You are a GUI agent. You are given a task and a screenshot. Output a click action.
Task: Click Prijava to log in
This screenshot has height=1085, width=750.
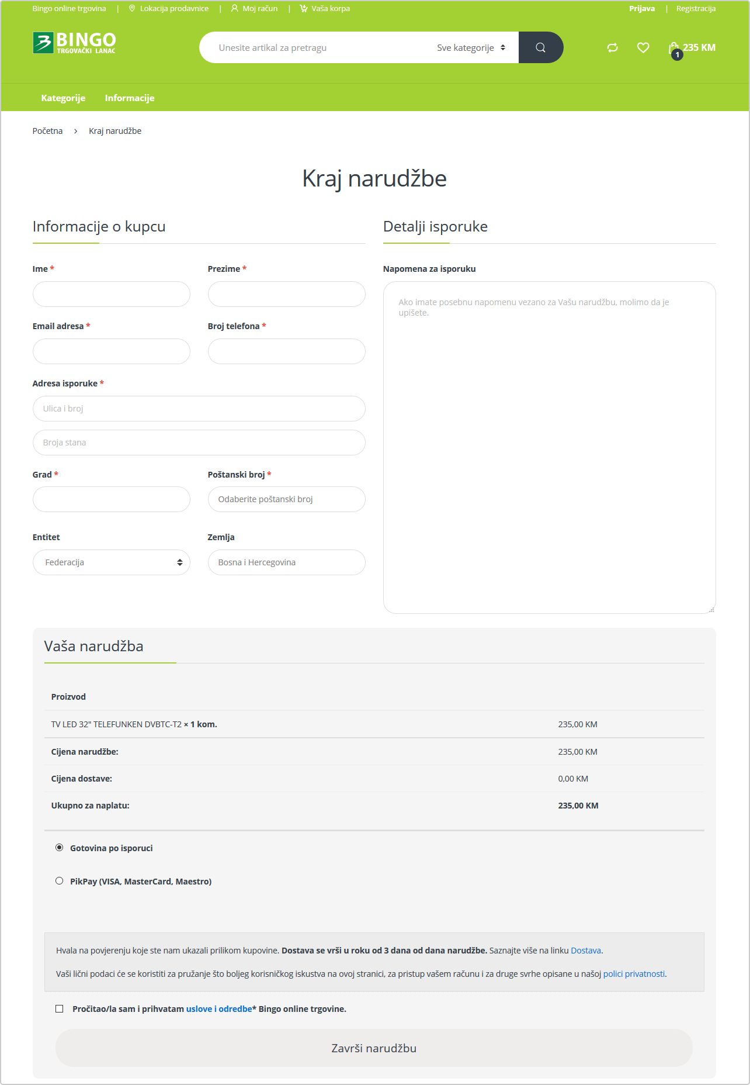(642, 9)
